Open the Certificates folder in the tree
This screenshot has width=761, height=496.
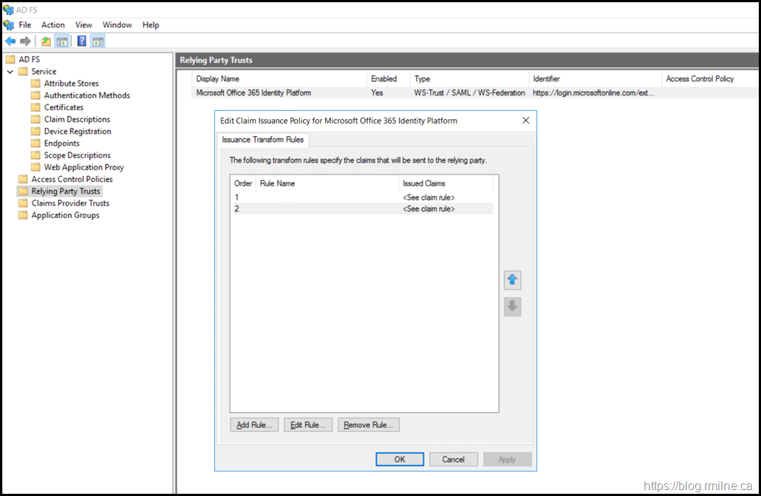pyautogui.click(x=64, y=107)
